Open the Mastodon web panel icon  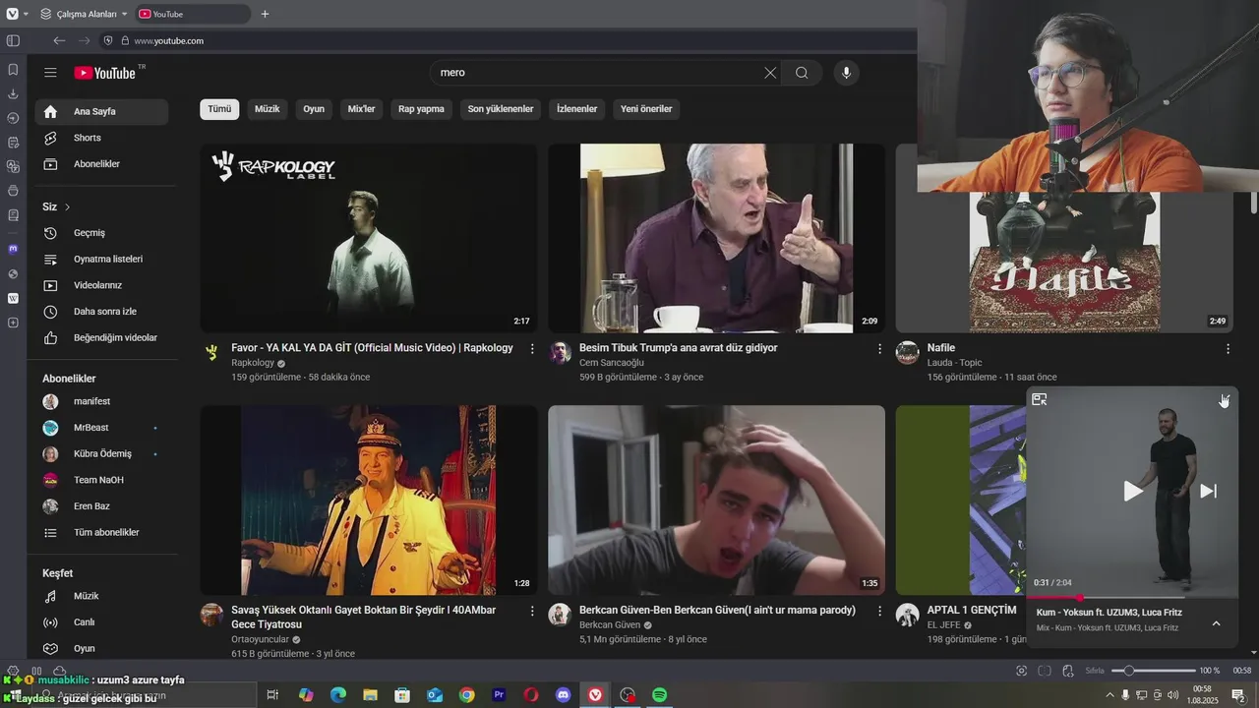tap(13, 250)
